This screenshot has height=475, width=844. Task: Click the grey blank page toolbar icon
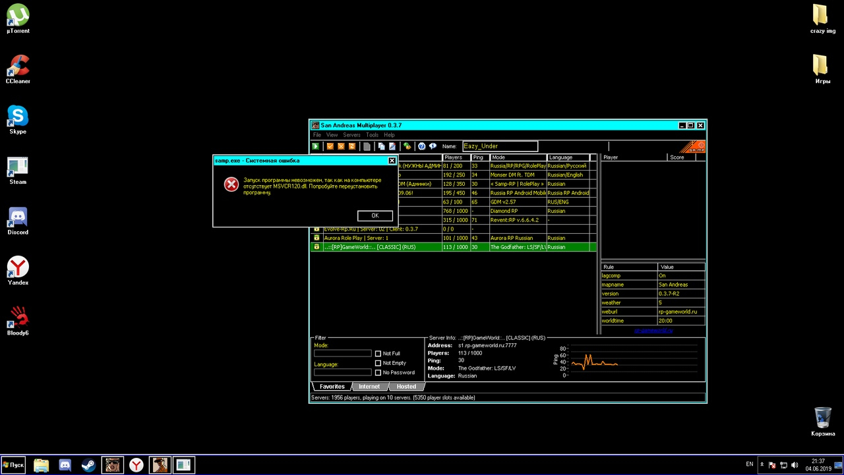tap(367, 146)
